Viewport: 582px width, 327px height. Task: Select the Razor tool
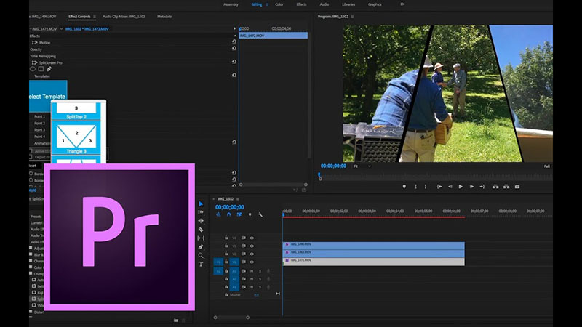(201, 230)
